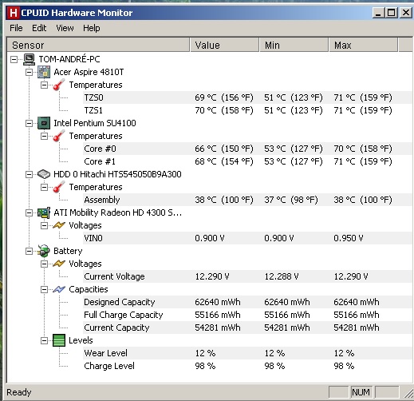Click the CPU chip icon beside Intel Pentium SU4100
The width and height of the screenshot is (414, 401).
click(x=44, y=123)
